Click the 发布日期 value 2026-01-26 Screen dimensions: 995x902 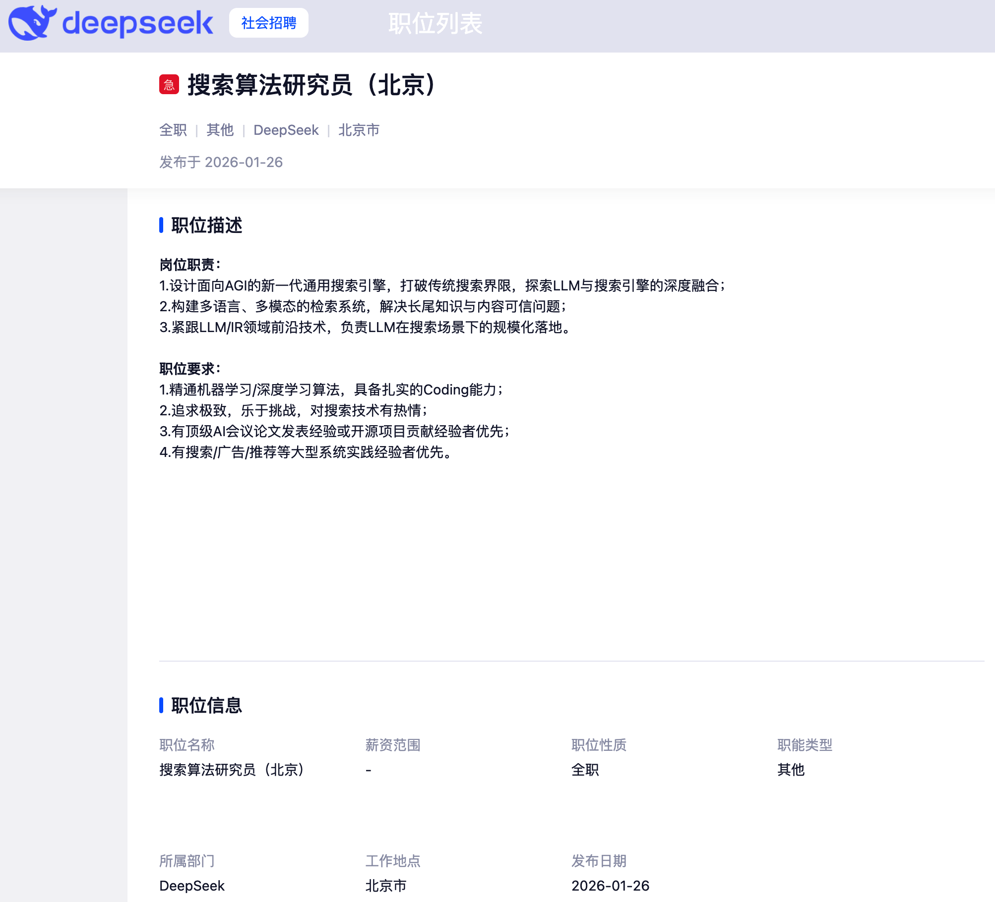[x=610, y=886]
